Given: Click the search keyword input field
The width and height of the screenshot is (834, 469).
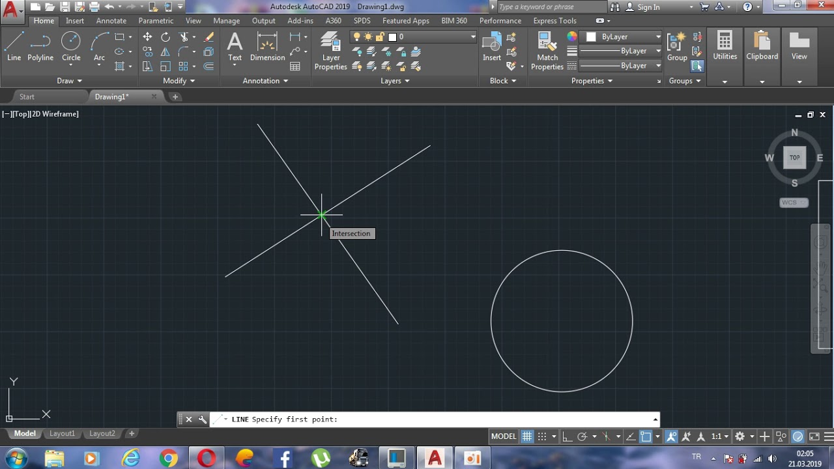Looking at the screenshot, I should 552,7.
